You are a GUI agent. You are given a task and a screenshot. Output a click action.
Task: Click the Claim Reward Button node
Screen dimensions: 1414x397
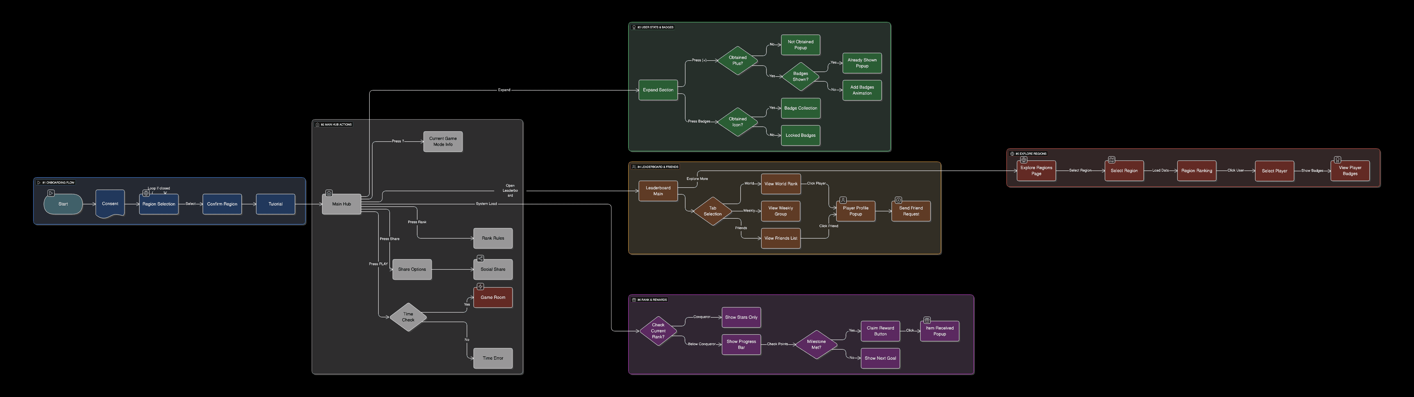click(x=880, y=331)
